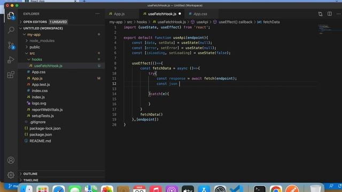
Task: Open useFetchHook.js in the file tree
Action: (x=48, y=66)
